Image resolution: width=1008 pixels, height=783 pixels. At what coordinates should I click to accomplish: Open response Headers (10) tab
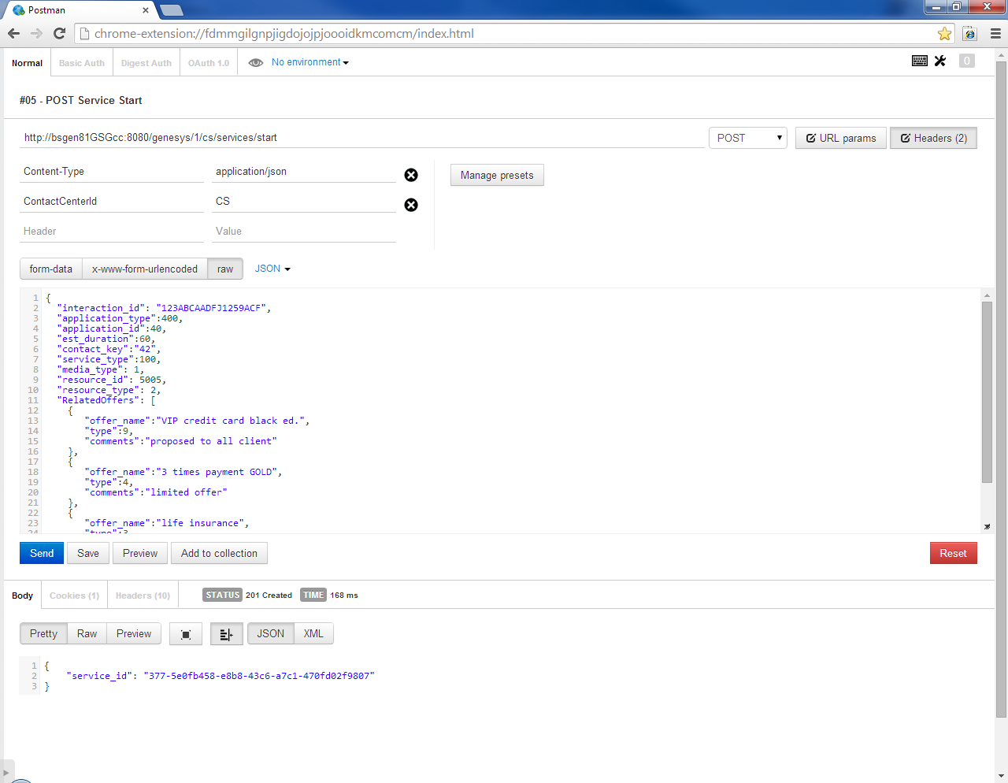143,596
